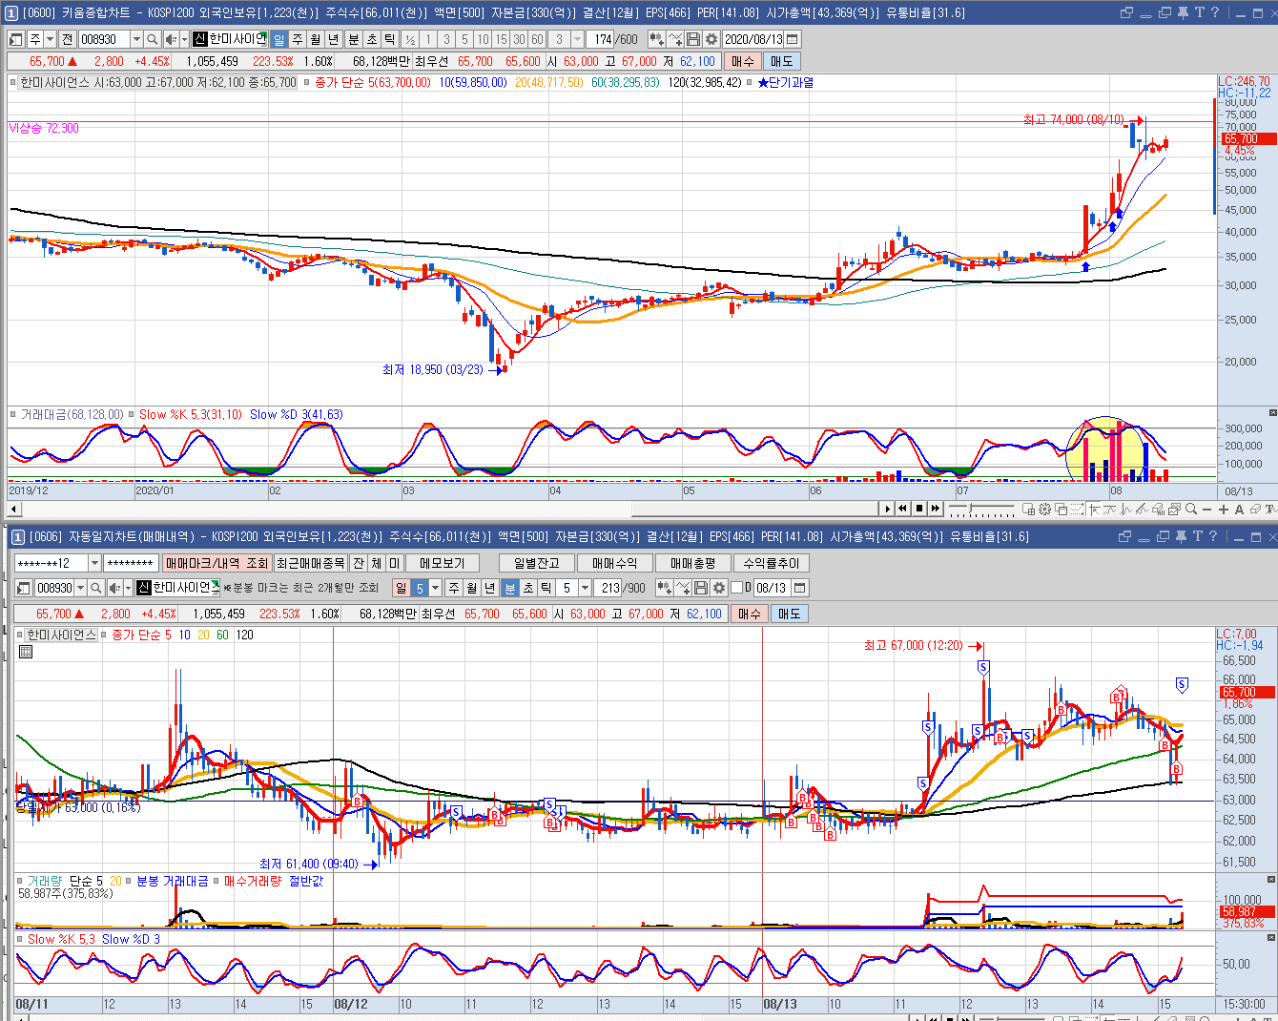Image resolution: width=1278 pixels, height=1021 pixels.
Task: Select minute '분' period in bottom chart
Action: [510, 588]
